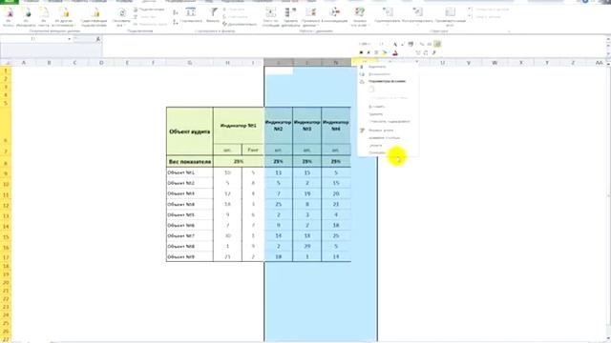Launch Text to Columns wizard

point(270,17)
